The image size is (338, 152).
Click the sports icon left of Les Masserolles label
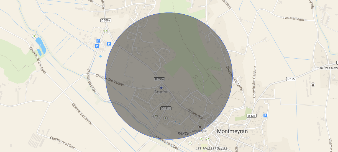[190, 143]
